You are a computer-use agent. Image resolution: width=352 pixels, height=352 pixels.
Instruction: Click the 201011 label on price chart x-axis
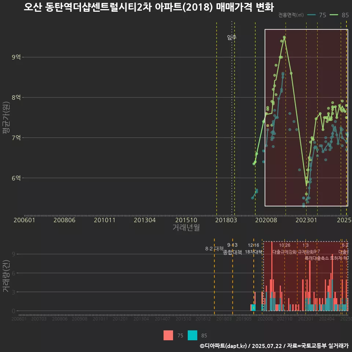click(104, 220)
